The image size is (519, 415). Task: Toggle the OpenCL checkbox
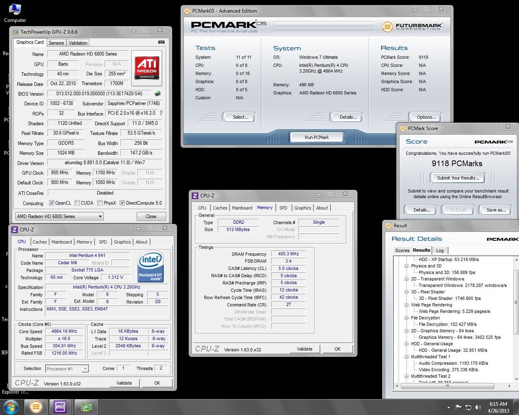51,203
